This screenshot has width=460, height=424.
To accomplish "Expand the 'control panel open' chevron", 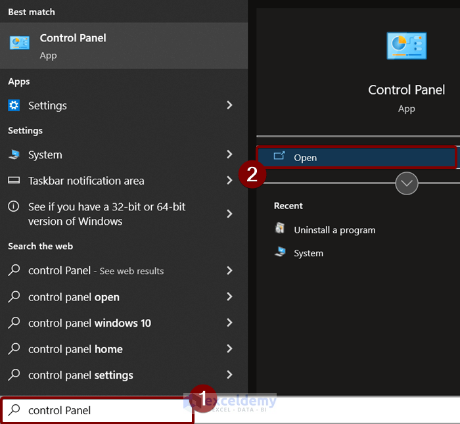I will pyautogui.click(x=230, y=296).
